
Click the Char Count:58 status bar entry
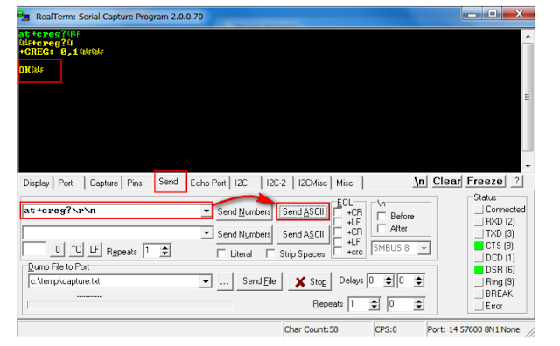pyautogui.click(x=311, y=329)
